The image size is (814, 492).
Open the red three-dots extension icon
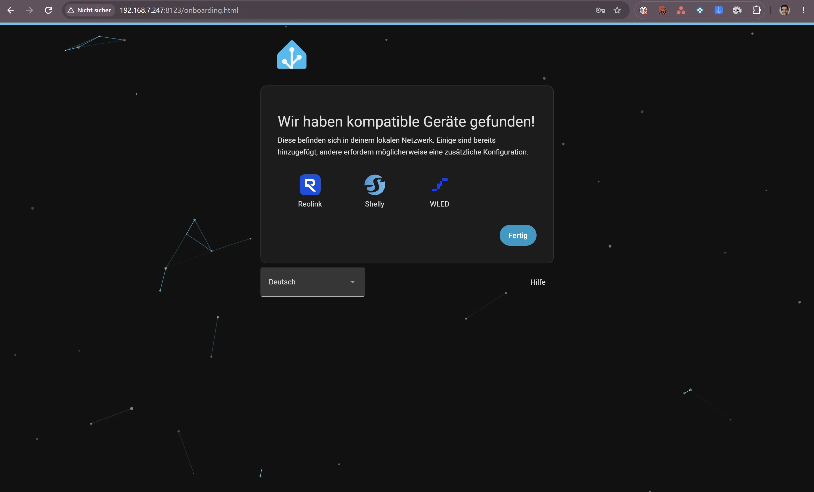point(681,10)
